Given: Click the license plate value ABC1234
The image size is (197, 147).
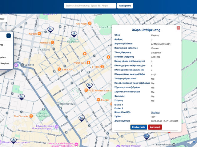Looking at the screenshot, I should (x=155, y=57).
